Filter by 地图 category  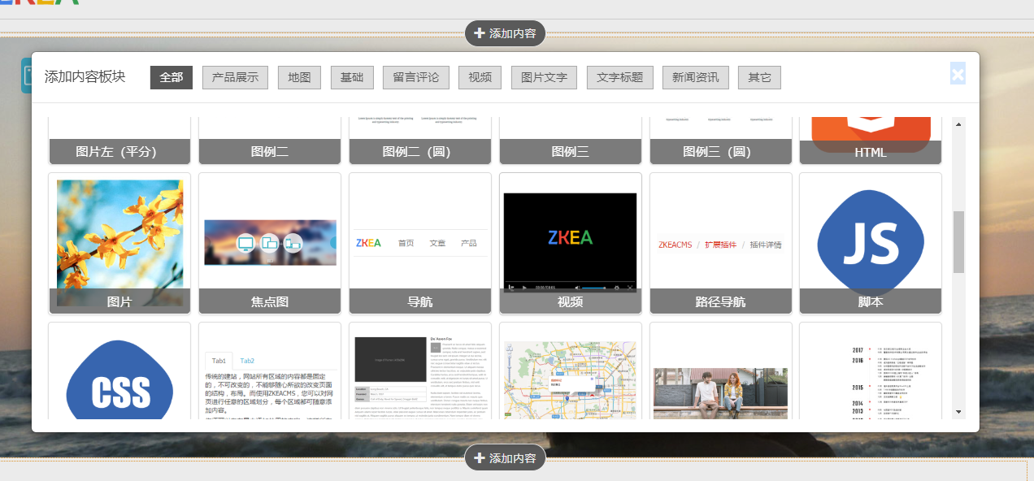[299, 78]
